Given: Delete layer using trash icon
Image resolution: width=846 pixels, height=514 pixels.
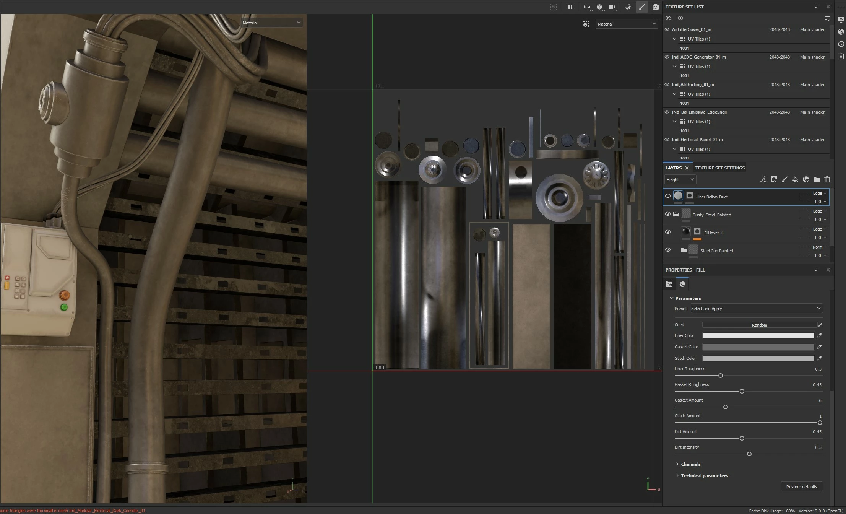Looking at the screenshot, I should 827,179.
